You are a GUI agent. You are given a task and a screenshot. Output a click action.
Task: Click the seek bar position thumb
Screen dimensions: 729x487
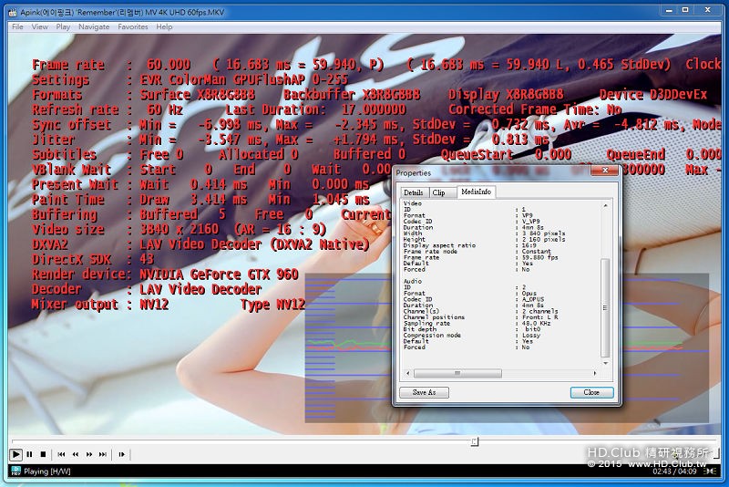(474, 441)
